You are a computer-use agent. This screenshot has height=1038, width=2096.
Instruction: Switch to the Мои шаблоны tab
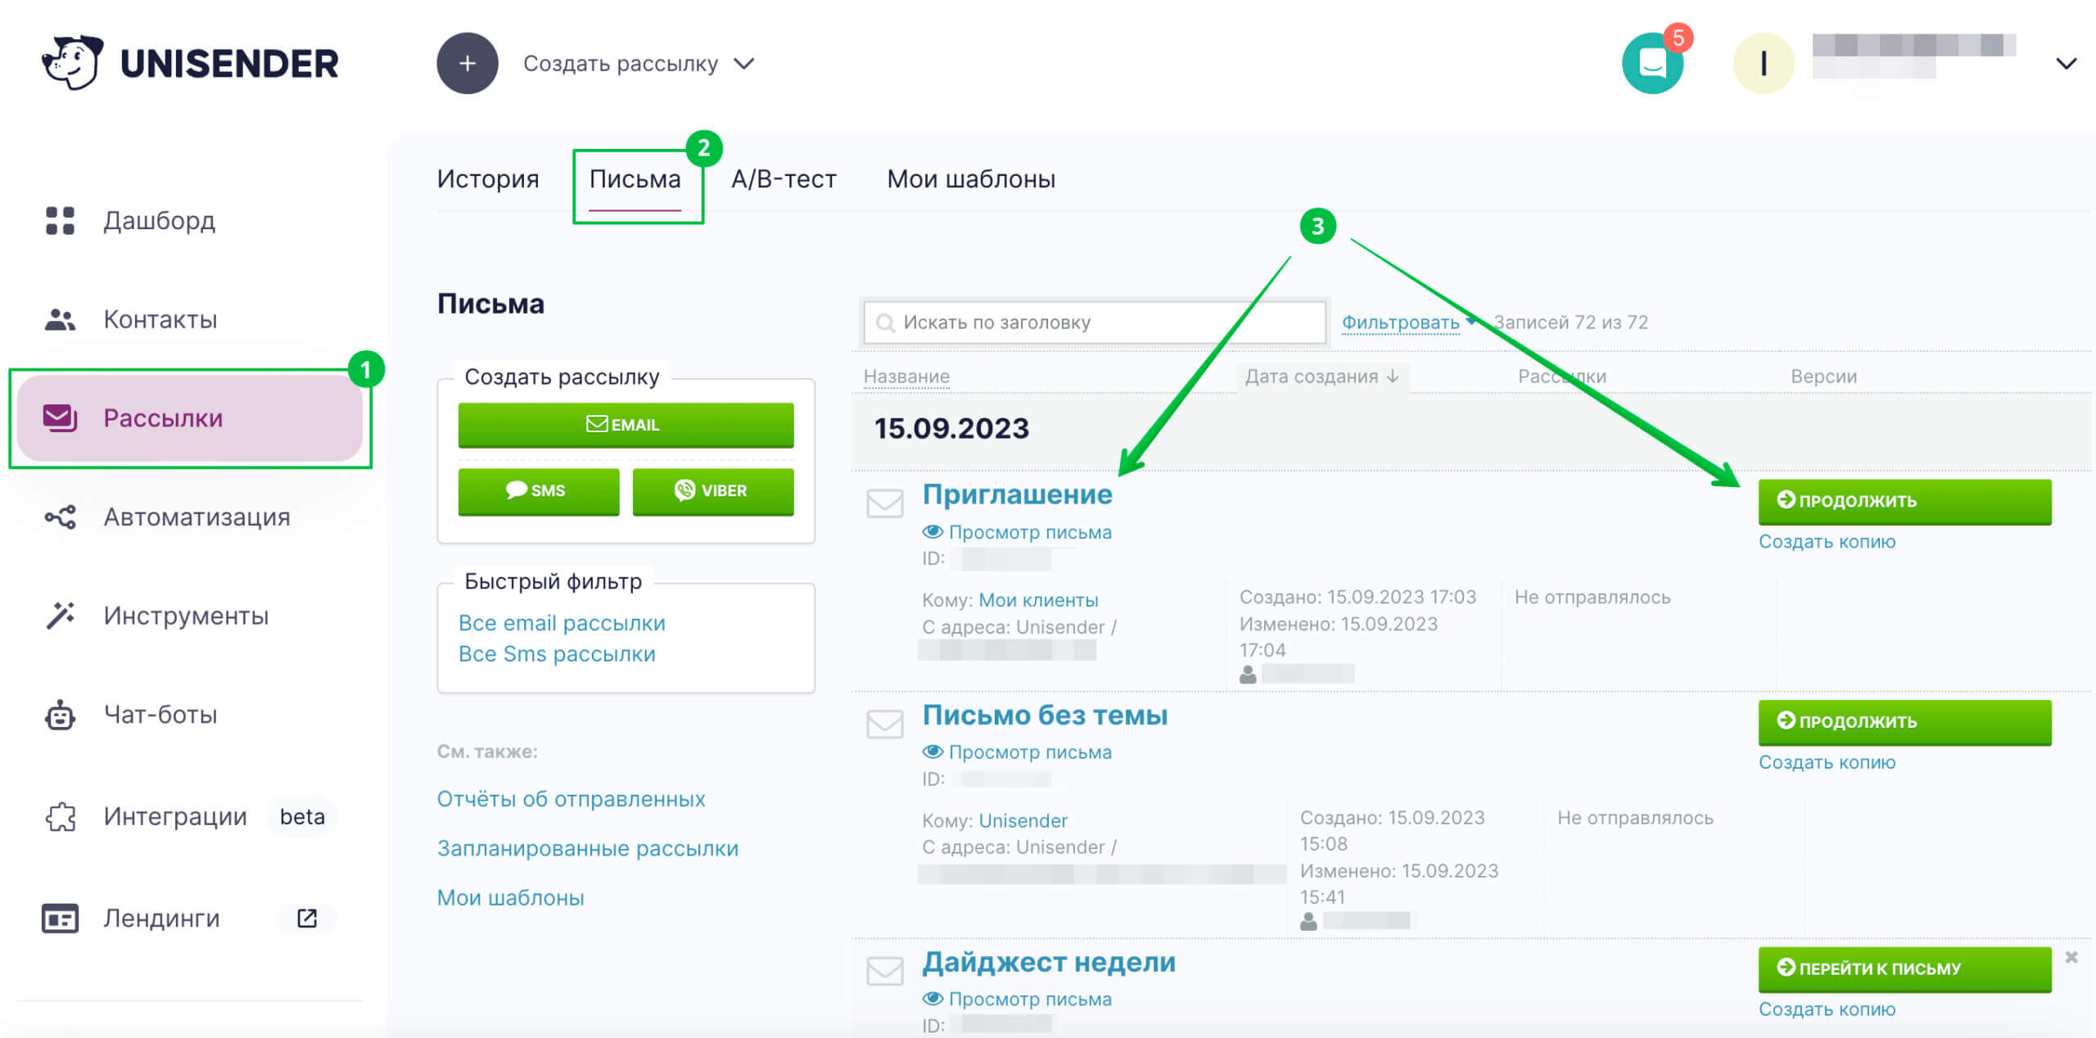[971, 178]
